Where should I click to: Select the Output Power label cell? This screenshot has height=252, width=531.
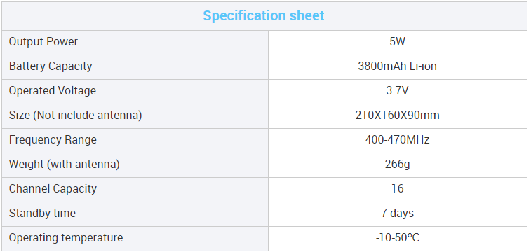(135, 43)
